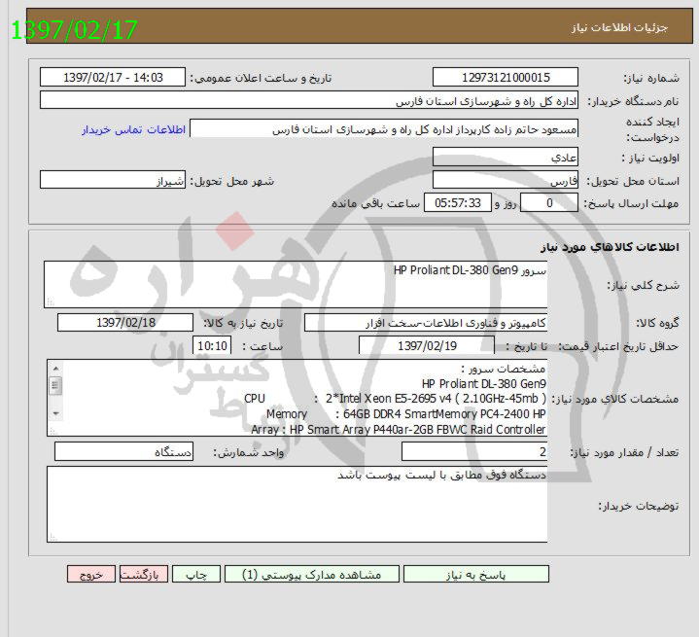699x637 pixels.
Task: Select the announcement date and time field
Action: point(112,77)
